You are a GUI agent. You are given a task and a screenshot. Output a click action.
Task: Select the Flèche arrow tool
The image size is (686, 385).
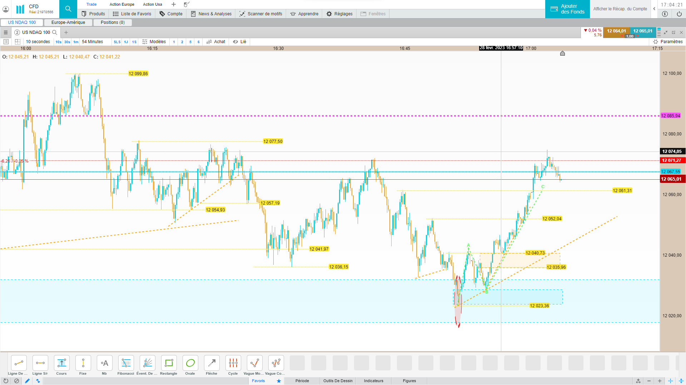212,363
